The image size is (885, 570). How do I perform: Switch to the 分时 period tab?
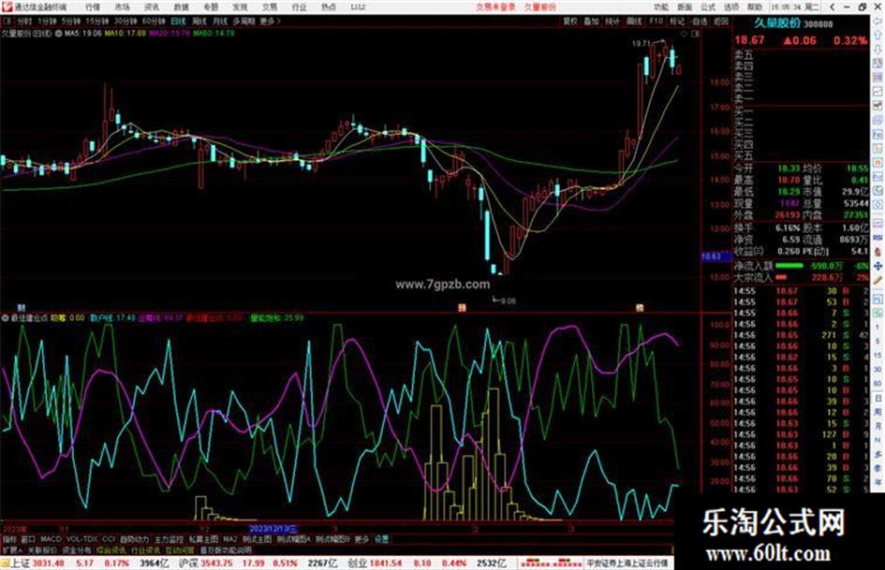pyautogui.click(x=24, y=21)
